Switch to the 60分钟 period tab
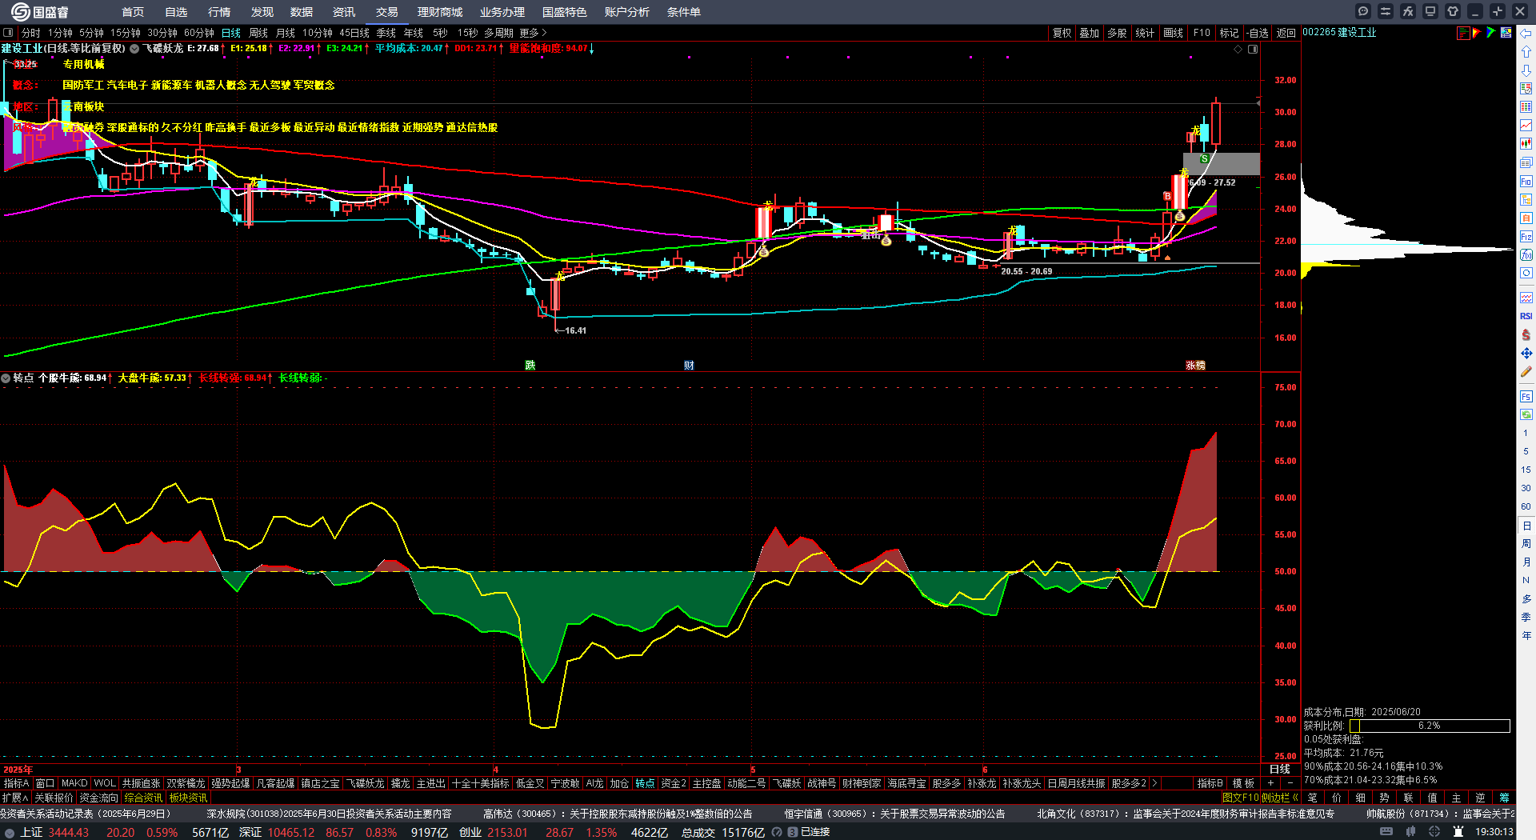Screen dimensions: 1536x840 click(x=199, y=33)
